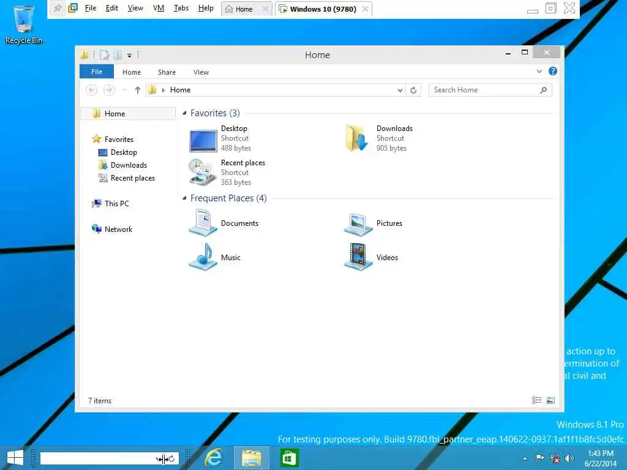Screen dimensions: 627x470
Task: Open the Explorer View ribbon tab
Action: tap(201, 72)
